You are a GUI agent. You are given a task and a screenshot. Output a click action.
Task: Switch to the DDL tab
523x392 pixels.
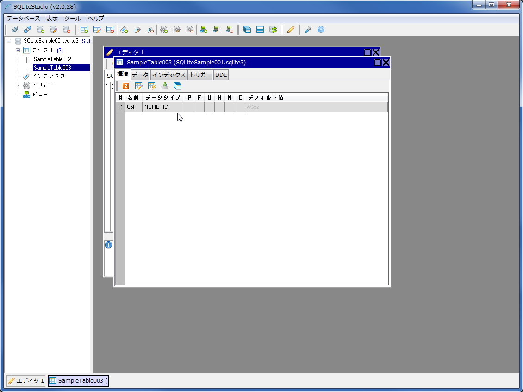coord(221,75)
